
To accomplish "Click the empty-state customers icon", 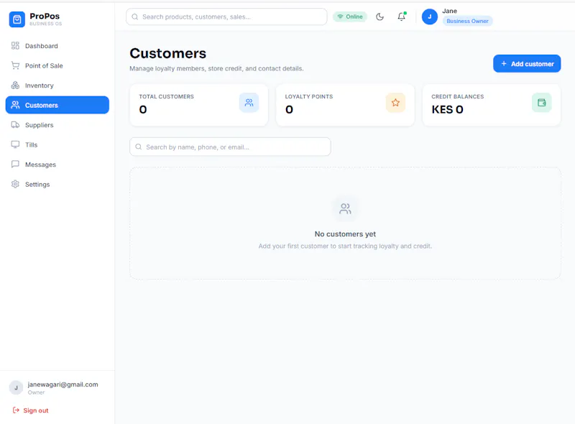I will 345,208.
